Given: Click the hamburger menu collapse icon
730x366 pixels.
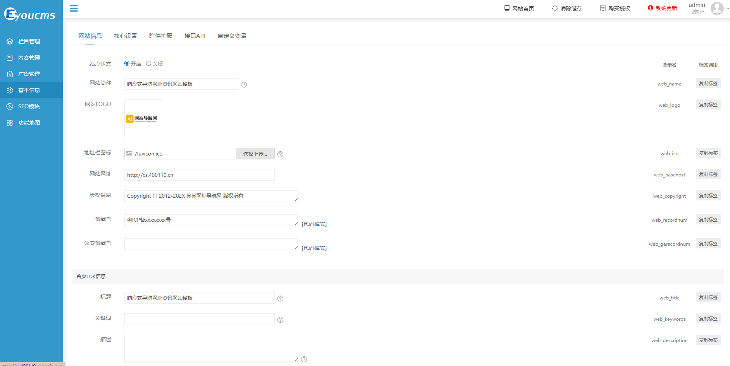Looking at the screenshot, I should 74,8.
